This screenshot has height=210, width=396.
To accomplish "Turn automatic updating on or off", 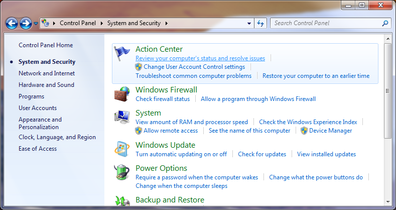I will click(x=181, y=154).
